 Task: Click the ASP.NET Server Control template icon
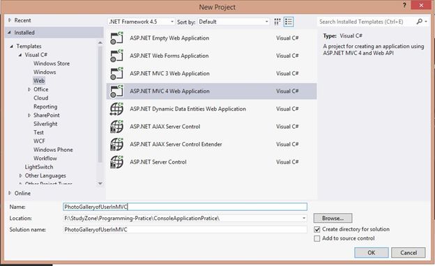click(117, 162)
